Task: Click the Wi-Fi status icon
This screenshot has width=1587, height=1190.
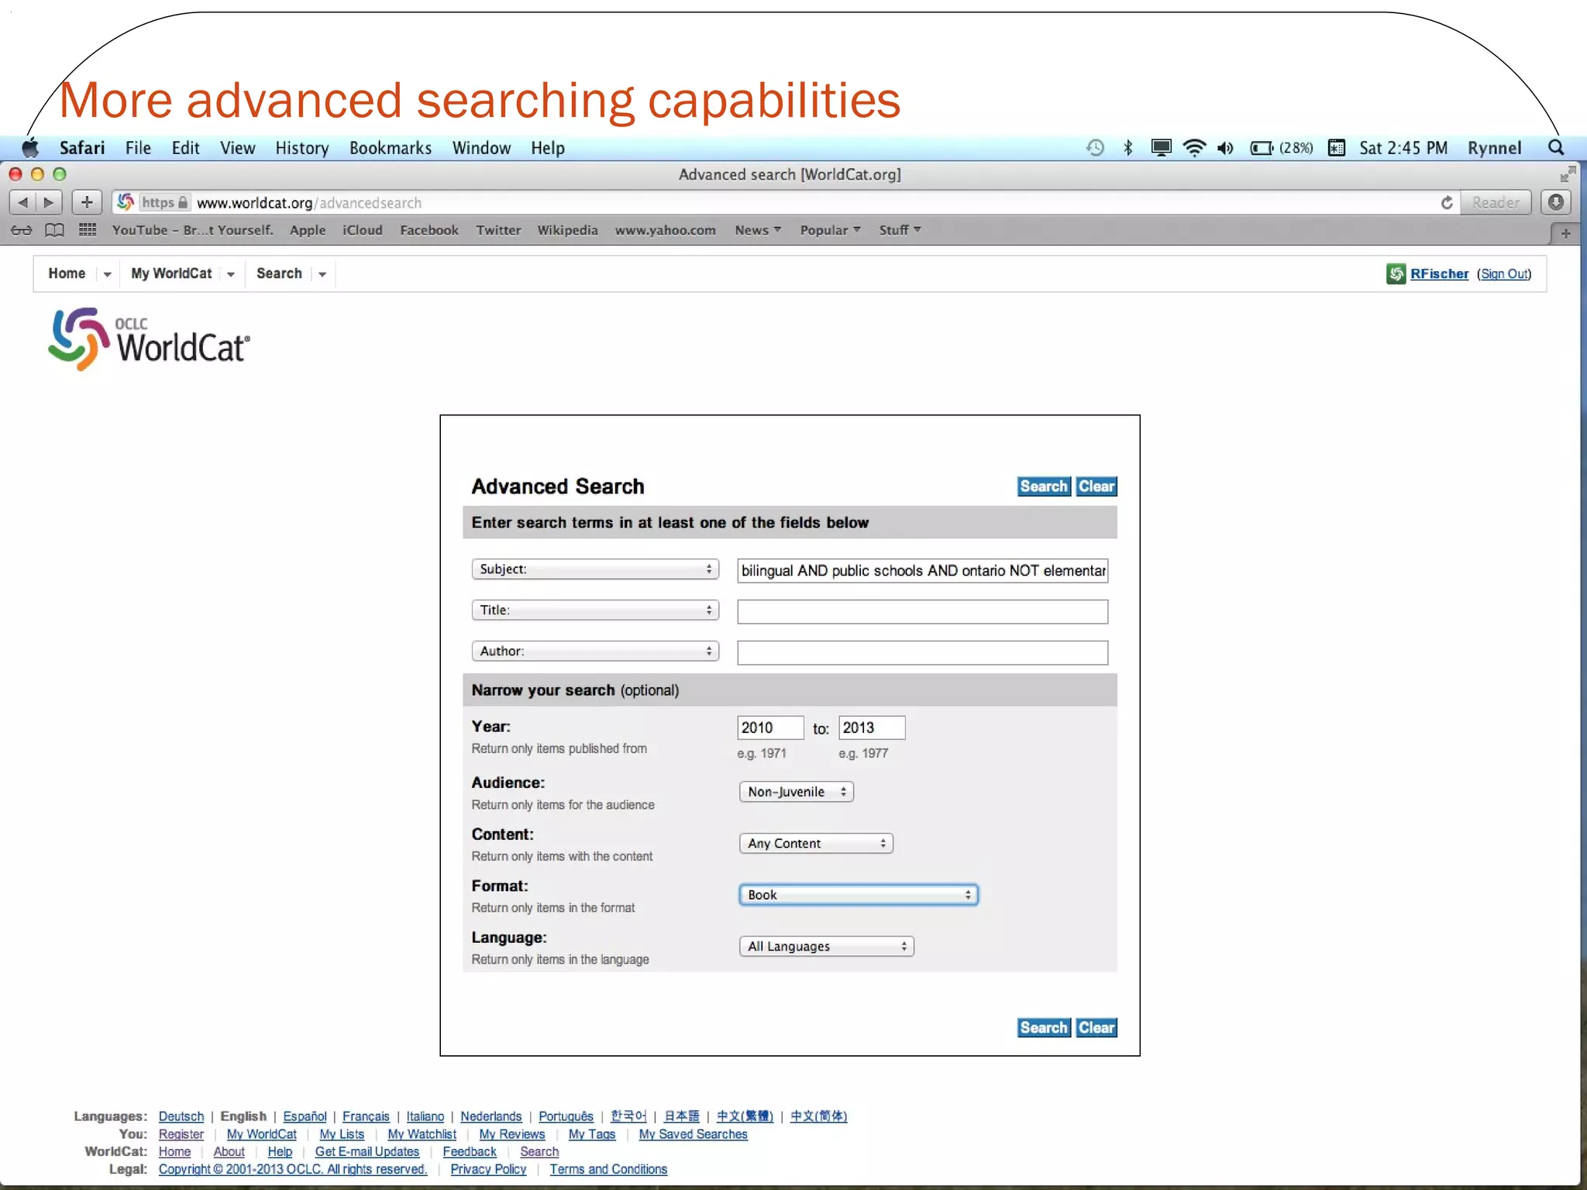Action: click(x=1195, y=147)
